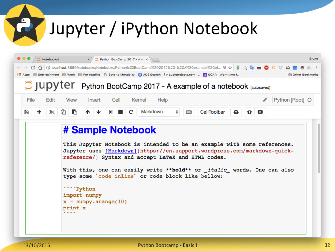
Task: Open the Edit menu
Action: (x=50, y=100)
